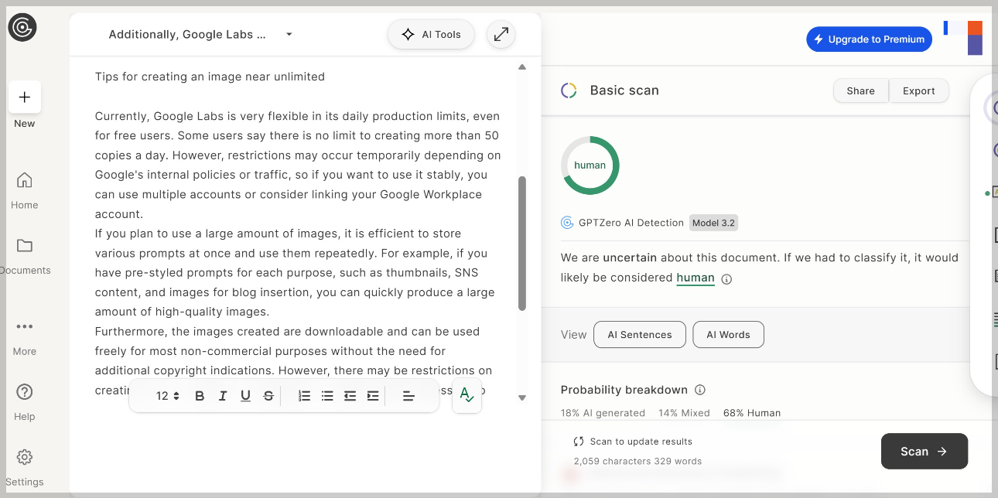Click the Share button
This screenshot has height=498, width=998.
pos(860,90)
